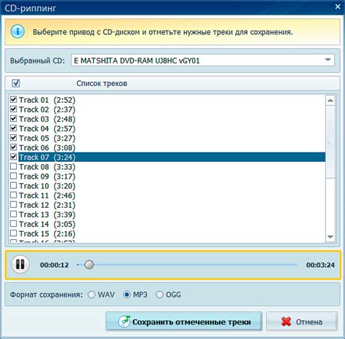This screenshot has height=339, width=345.
Task: Click the list scrollbar's up arrow
Action: 330,101
